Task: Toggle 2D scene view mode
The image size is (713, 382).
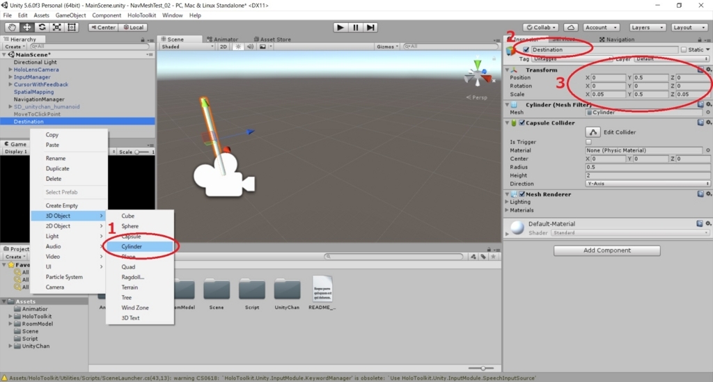Action: tap(224, 47)
